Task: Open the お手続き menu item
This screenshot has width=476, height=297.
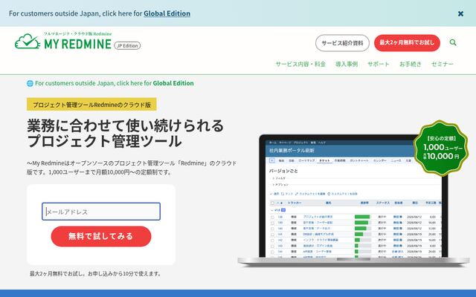Action: coord(410,64)
